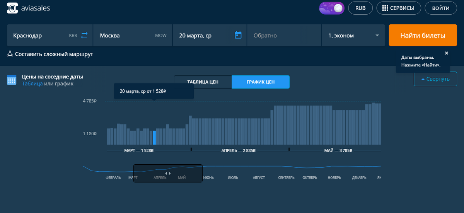Click the grid icon in Сервисы button

click(385, 8)
